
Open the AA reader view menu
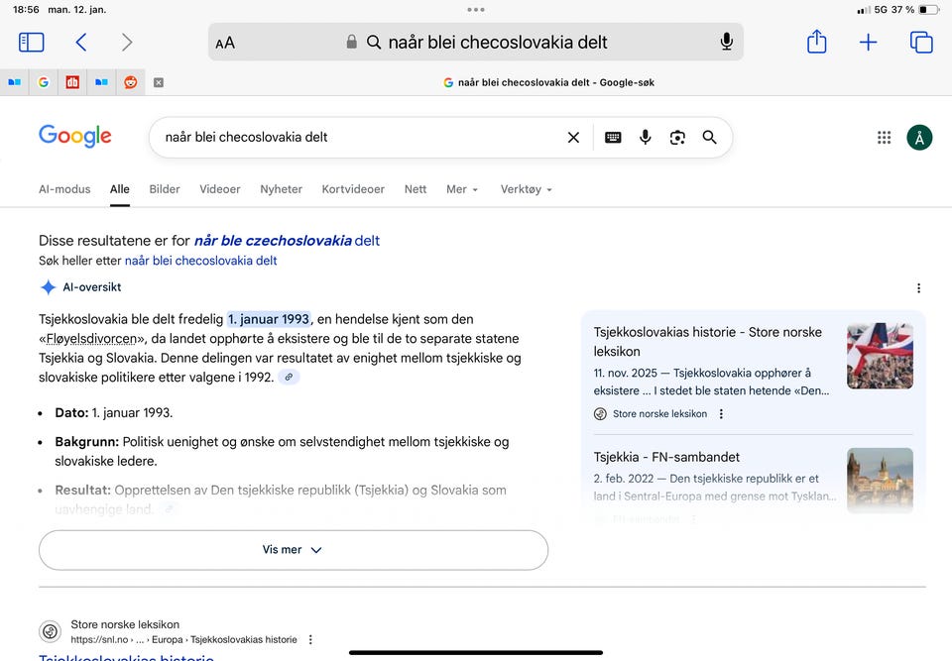click(225, 43)
